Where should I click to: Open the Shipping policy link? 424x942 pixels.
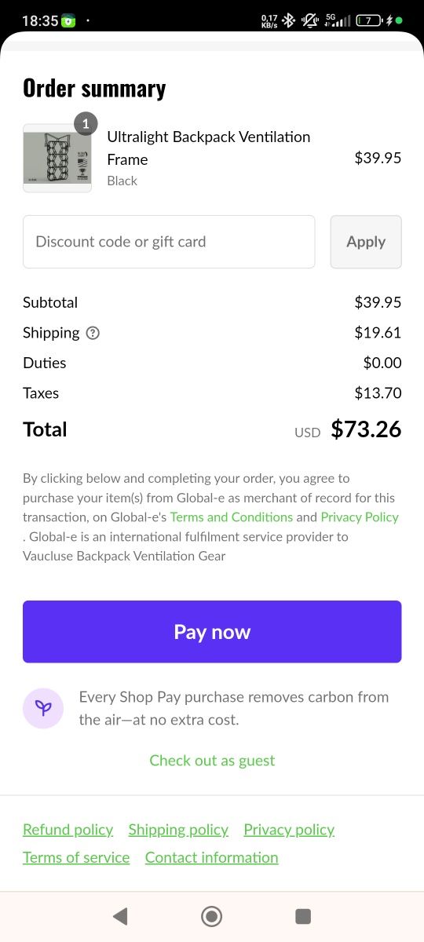(x=178, y=830)
